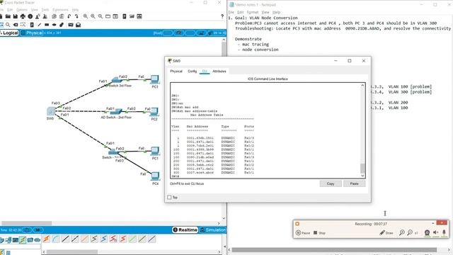
Task: Click the PC2 computer in topology
Action: (x=154, y=112)
